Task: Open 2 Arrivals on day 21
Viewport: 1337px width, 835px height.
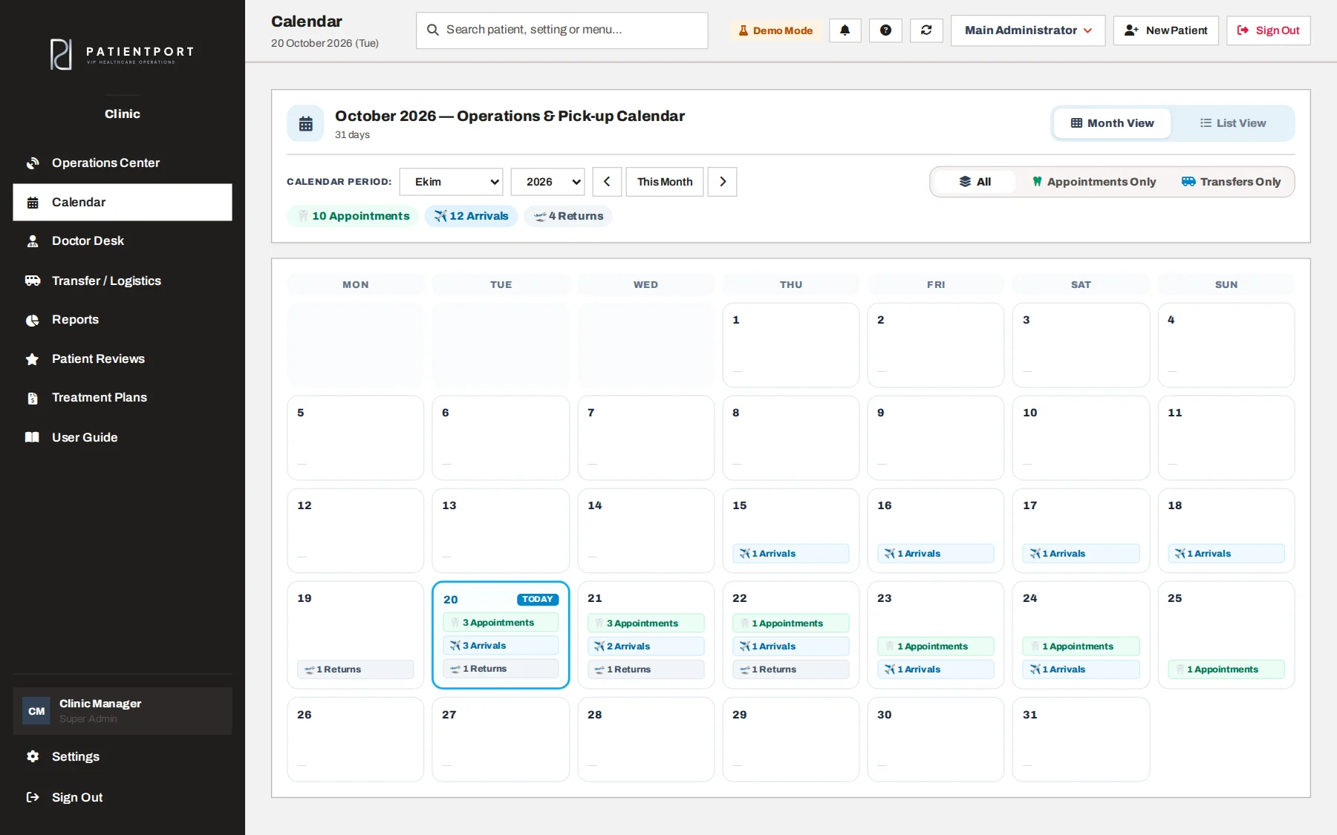Action: coord(645,646)
